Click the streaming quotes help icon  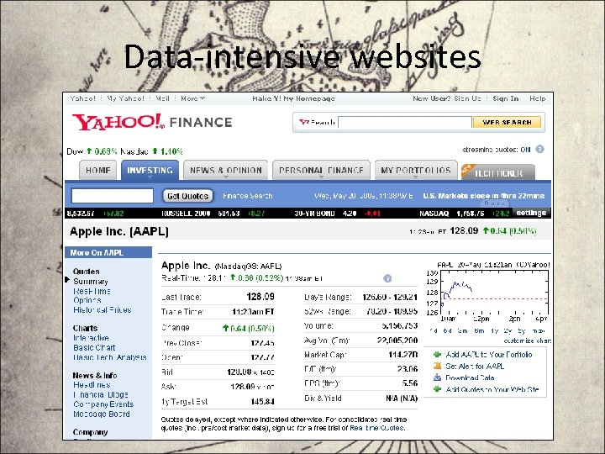pyautogui.click(x=539, y=149)
